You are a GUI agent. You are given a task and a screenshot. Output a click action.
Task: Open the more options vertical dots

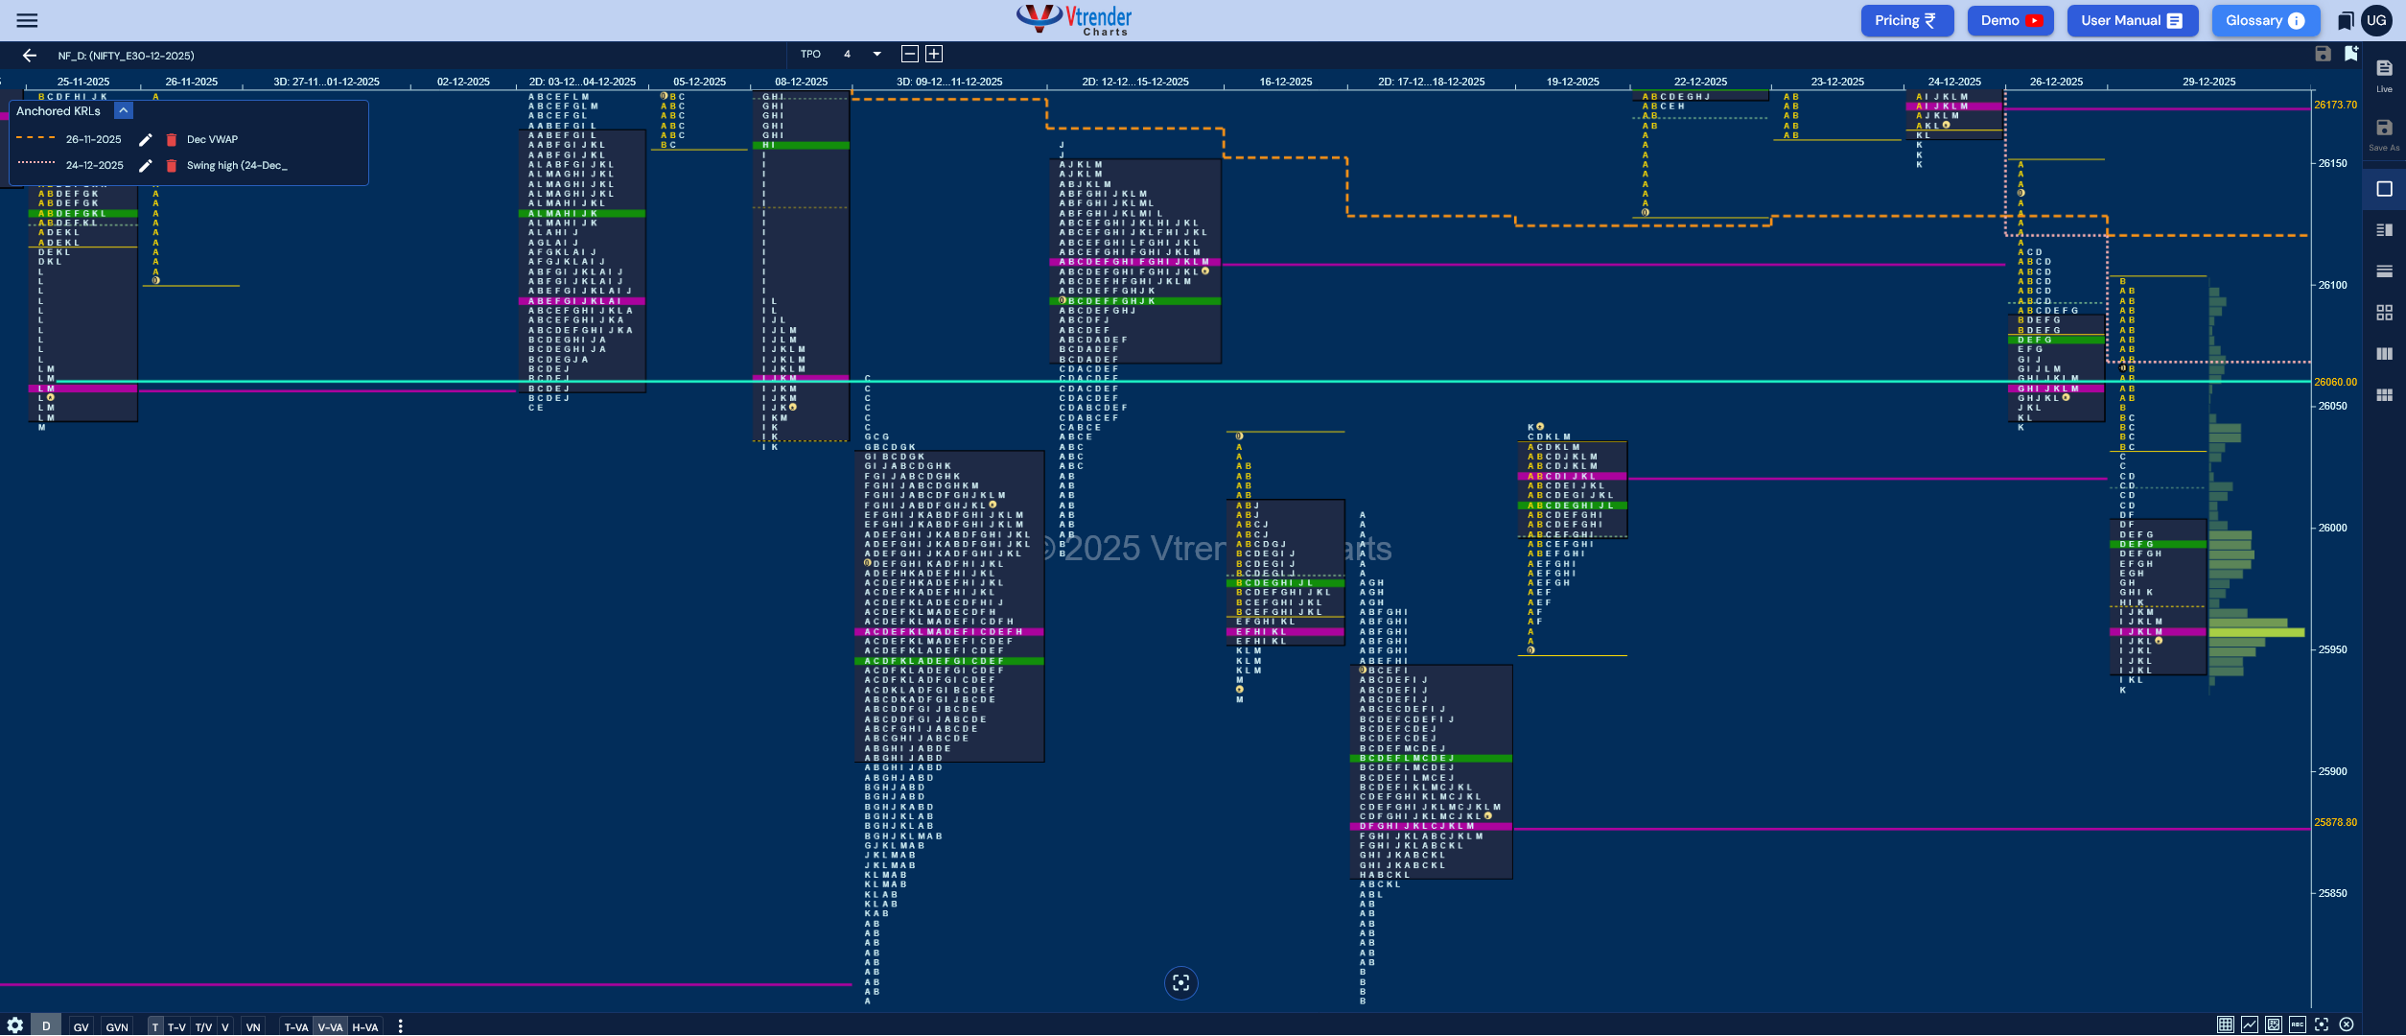pos(400,1026)
